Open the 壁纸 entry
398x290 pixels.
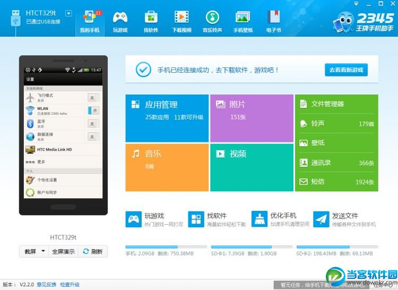(336, 143)
